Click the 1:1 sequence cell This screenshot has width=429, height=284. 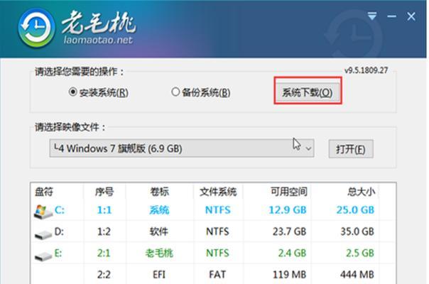(x=104, y=210)
